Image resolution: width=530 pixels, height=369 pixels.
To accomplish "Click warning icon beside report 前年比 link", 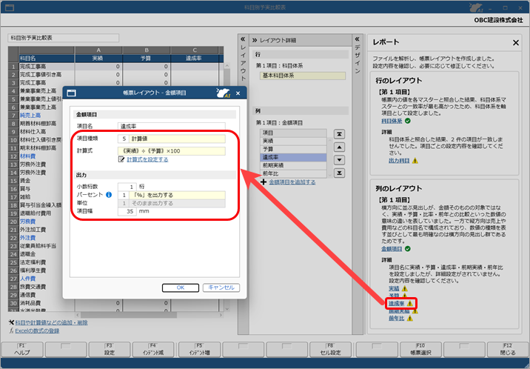I will [x=409, y=319].
